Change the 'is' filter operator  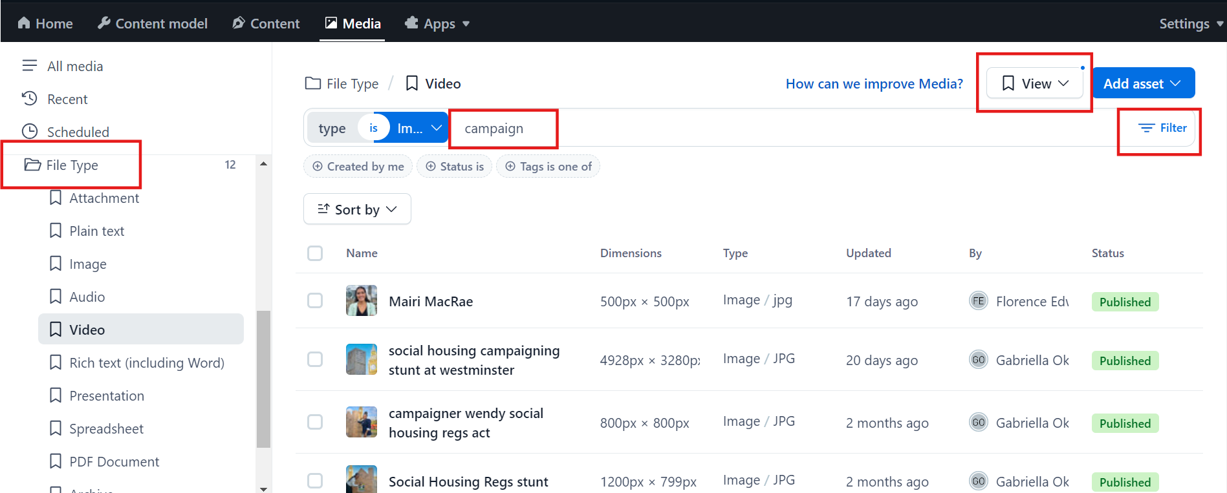[x=373, y=128]
